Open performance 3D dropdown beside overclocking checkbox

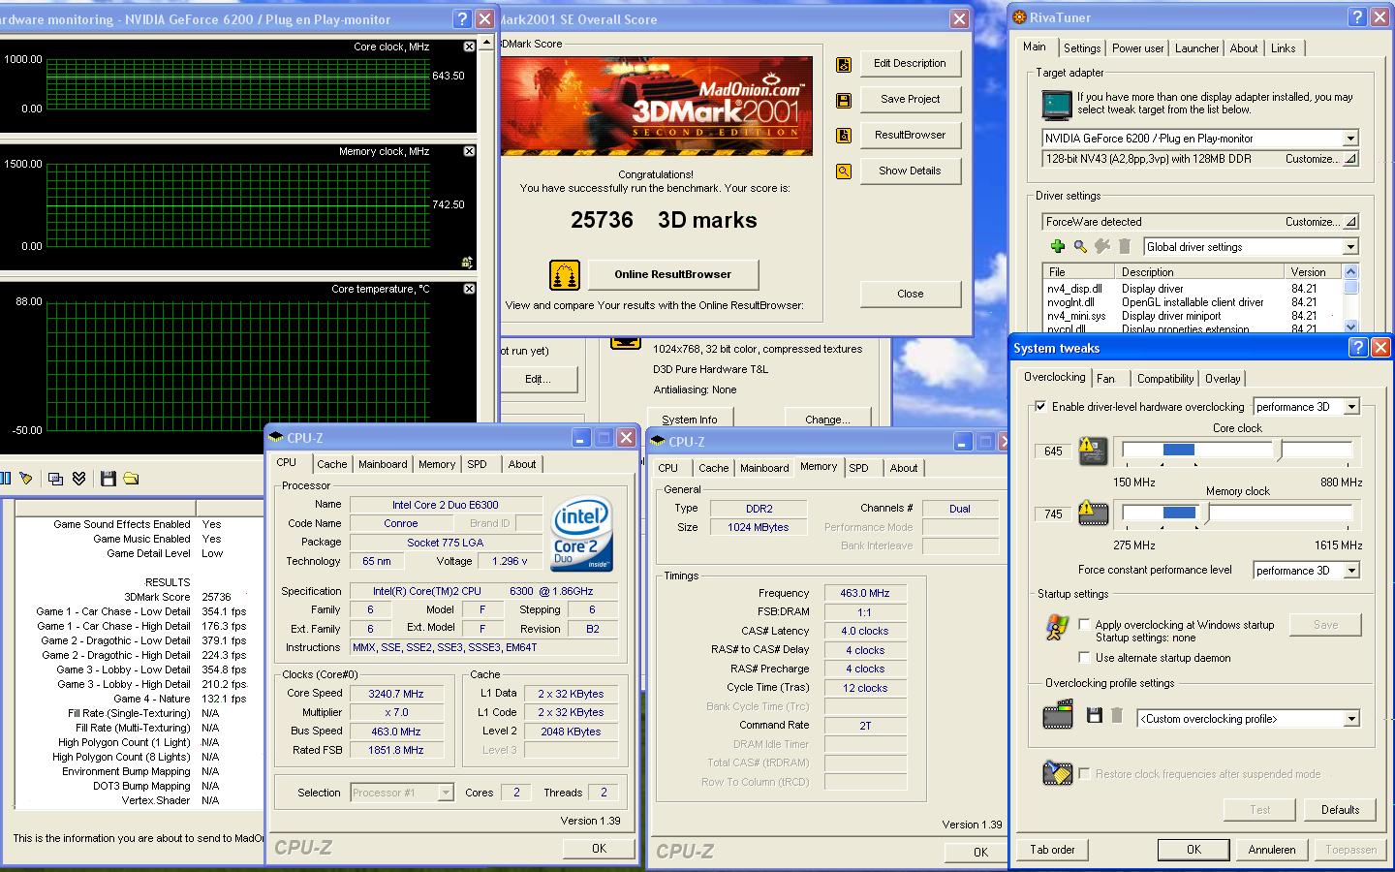[1351, 407]
